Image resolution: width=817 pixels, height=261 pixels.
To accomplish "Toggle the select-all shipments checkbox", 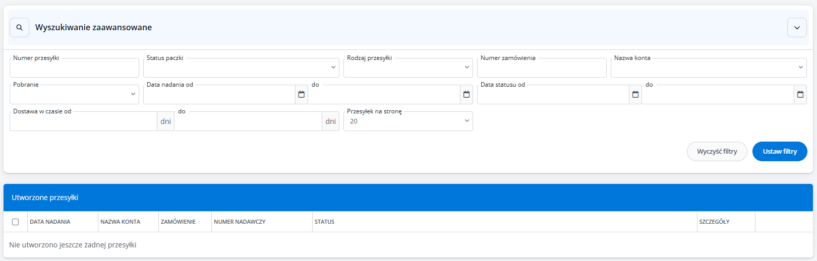I will [15, 222].
